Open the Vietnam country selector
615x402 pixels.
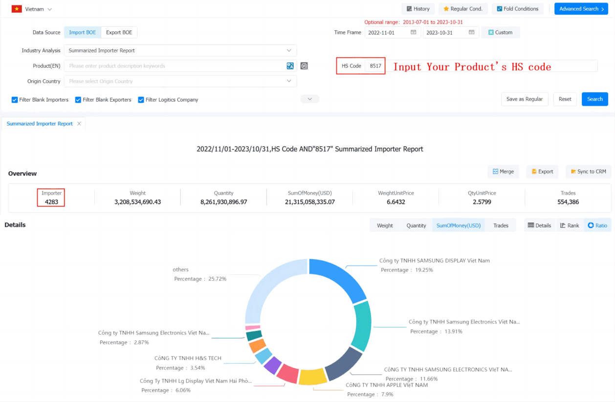(x=32, y=9)
